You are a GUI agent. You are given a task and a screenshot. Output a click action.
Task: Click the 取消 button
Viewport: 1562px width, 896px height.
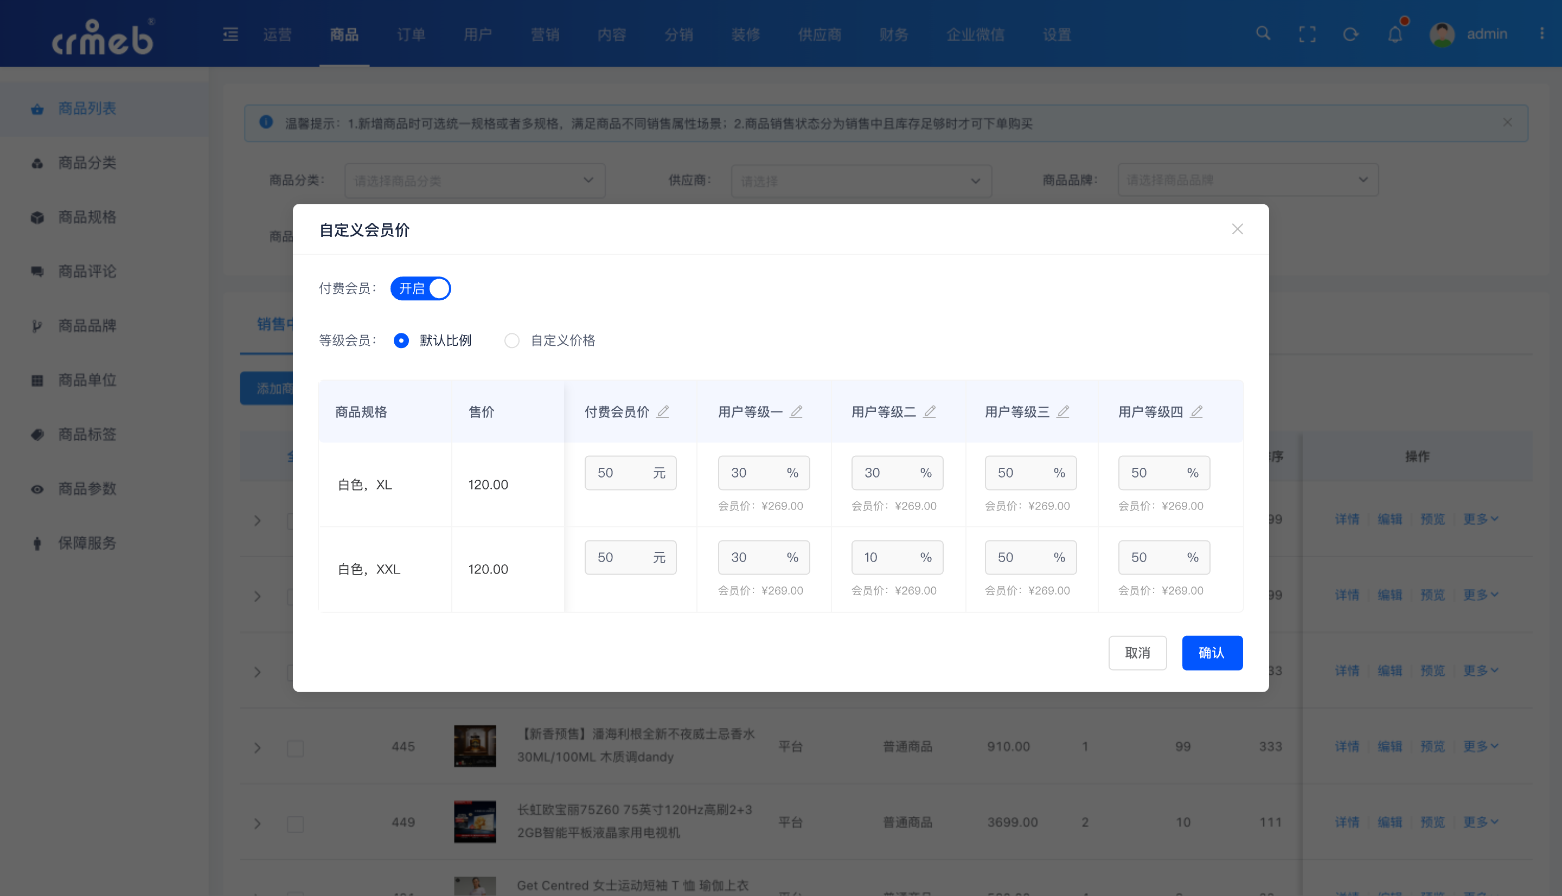pos(1137,652)
